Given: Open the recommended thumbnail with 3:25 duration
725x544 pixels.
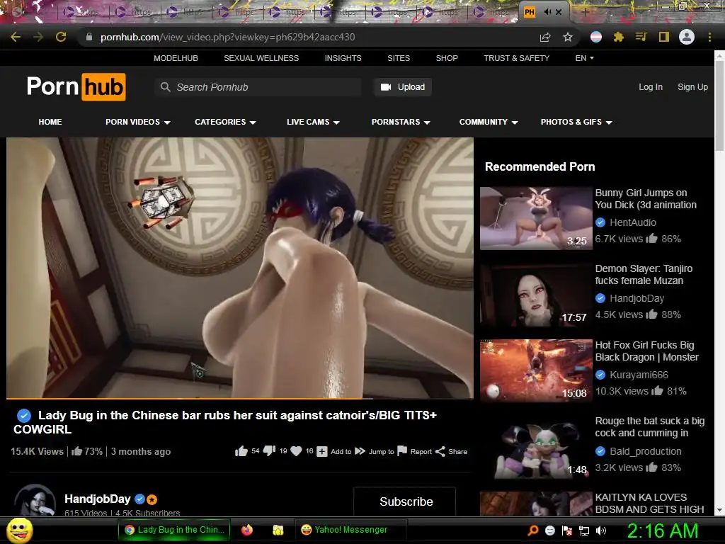Looking at the screenshot, I should click(x=536, y=218).
